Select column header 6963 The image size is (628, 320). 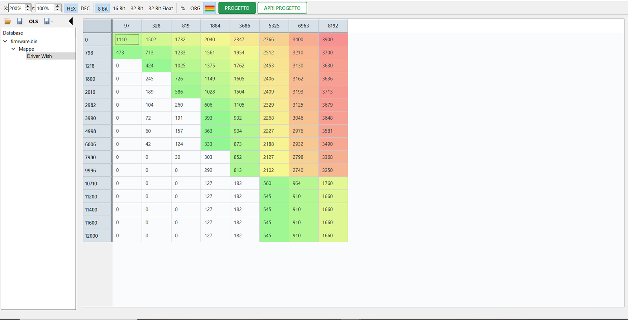303,26
